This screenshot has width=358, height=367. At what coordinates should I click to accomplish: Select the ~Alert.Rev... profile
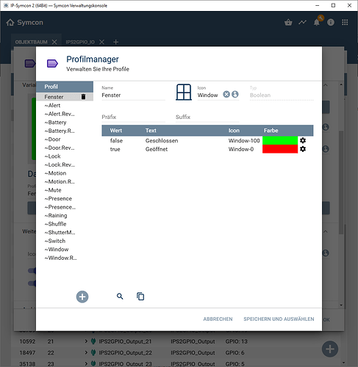60,114
